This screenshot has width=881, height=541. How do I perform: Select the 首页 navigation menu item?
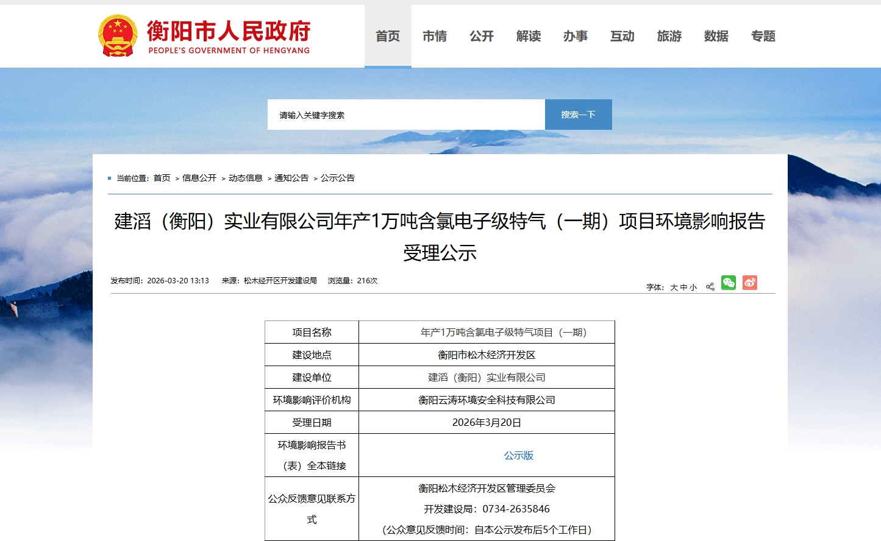click(x=388, y=36)
